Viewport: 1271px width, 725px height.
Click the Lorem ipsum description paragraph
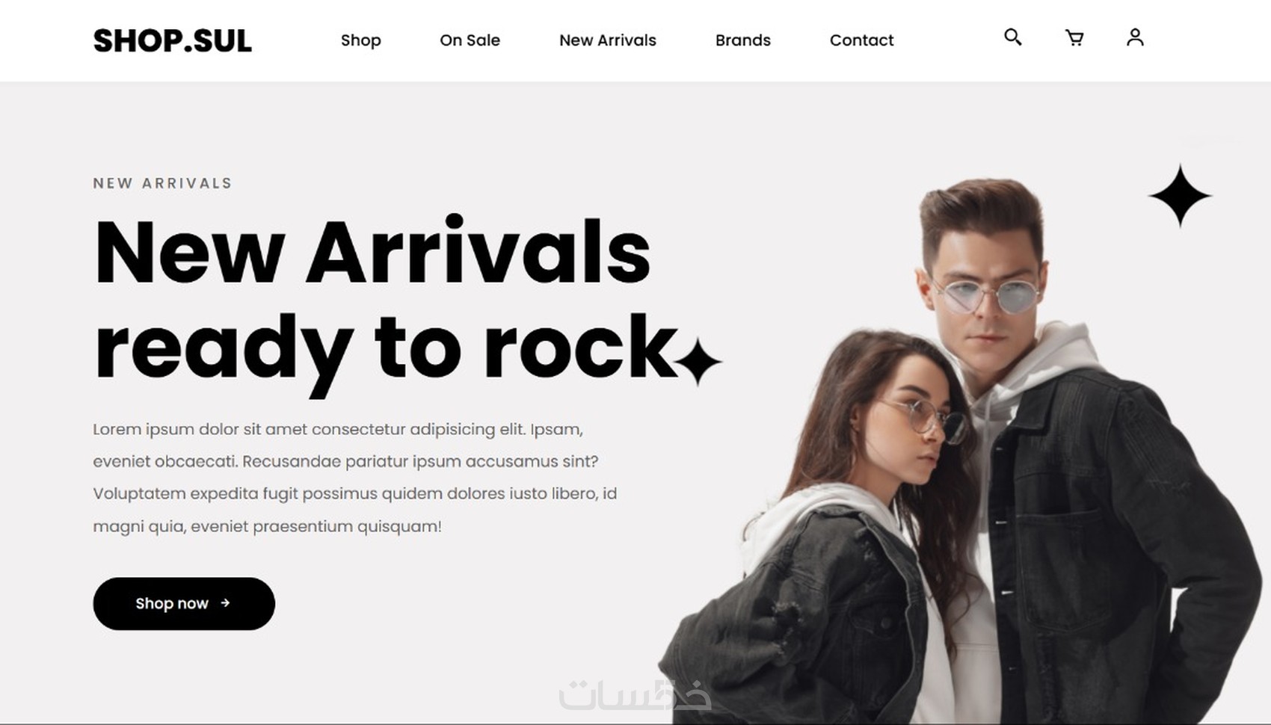coord(355,478)
